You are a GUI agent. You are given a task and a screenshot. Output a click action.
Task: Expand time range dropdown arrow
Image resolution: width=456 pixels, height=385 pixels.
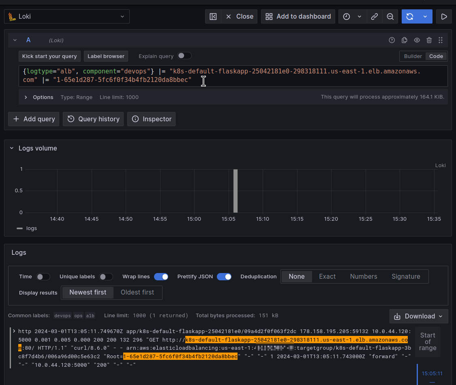coord(360,17)
